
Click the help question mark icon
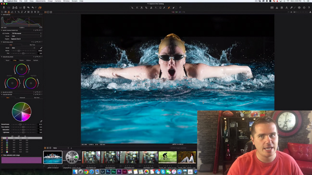[309, 8]
